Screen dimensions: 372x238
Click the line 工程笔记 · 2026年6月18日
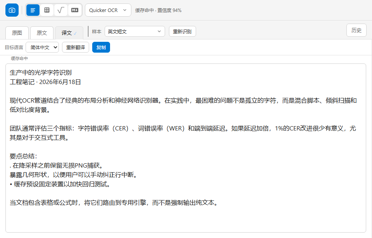(45, 82)
